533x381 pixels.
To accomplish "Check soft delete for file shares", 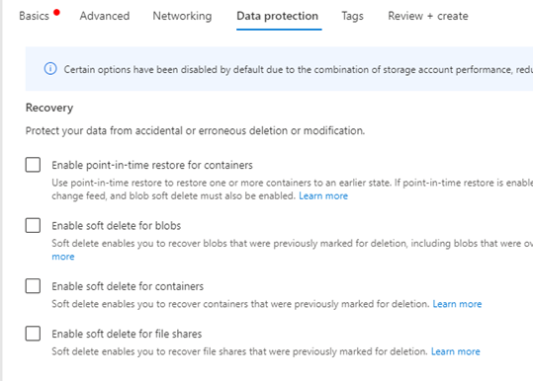I will [x=33, y=334].
